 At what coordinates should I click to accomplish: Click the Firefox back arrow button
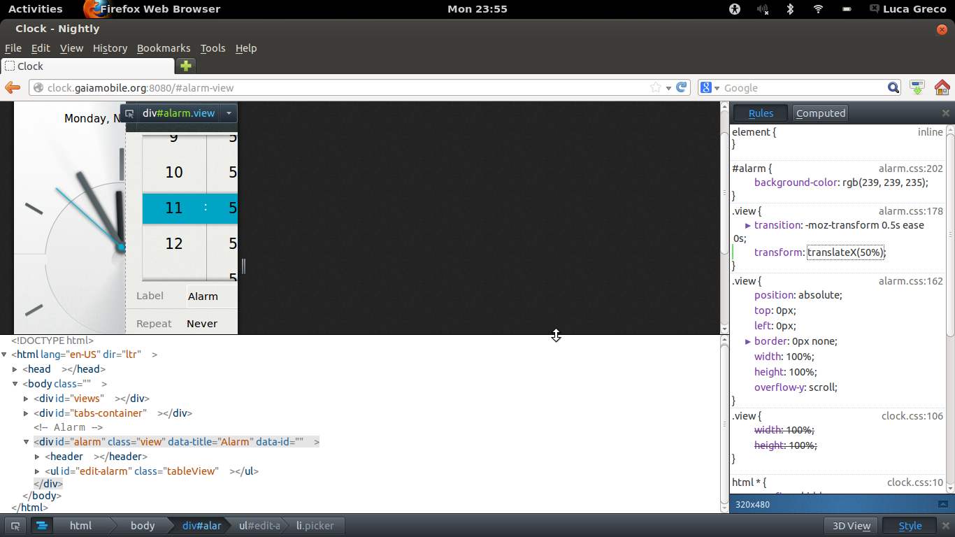click(13, 87)
